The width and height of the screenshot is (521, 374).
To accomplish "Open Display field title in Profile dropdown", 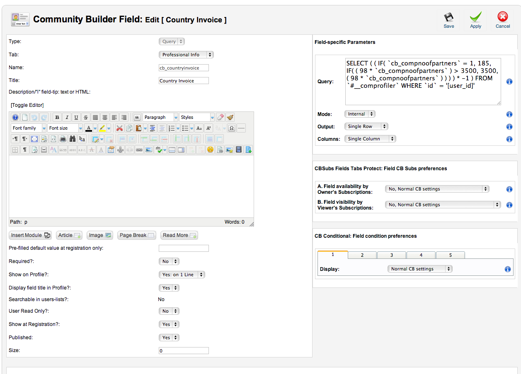I will pyautogui.click(x=169, y=288).
